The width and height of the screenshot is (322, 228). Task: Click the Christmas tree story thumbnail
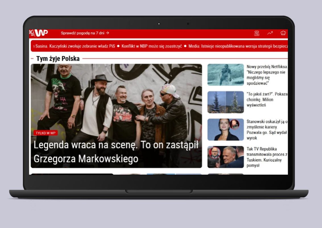(225, 101)
